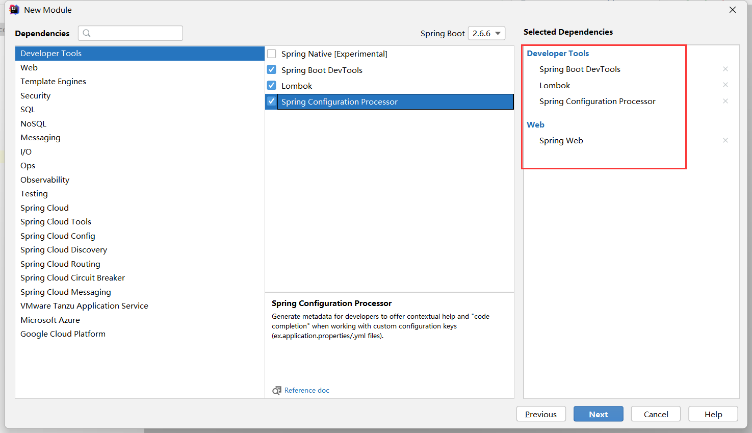The height and width of the screenshot is (433, 752).
Task: Enable the Spring Native [Experimental] checkbox
Action: 272,54
